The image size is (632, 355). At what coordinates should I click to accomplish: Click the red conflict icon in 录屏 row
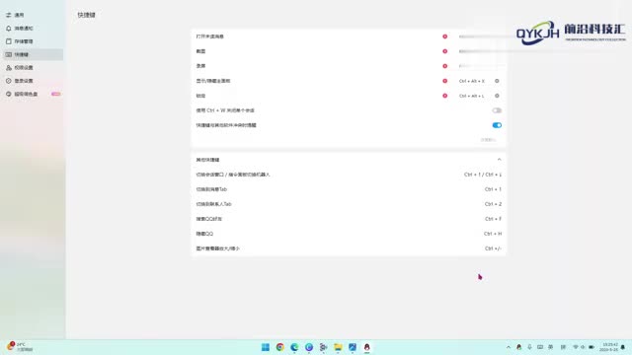pos(445,66)
